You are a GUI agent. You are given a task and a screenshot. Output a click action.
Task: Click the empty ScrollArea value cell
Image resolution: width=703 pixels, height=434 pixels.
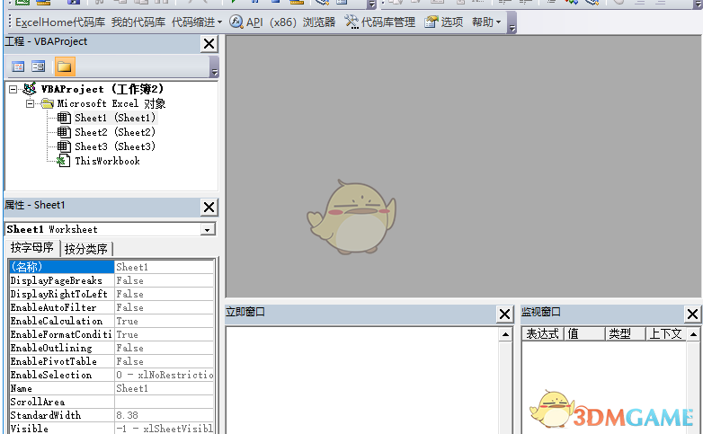coord(165,402)
